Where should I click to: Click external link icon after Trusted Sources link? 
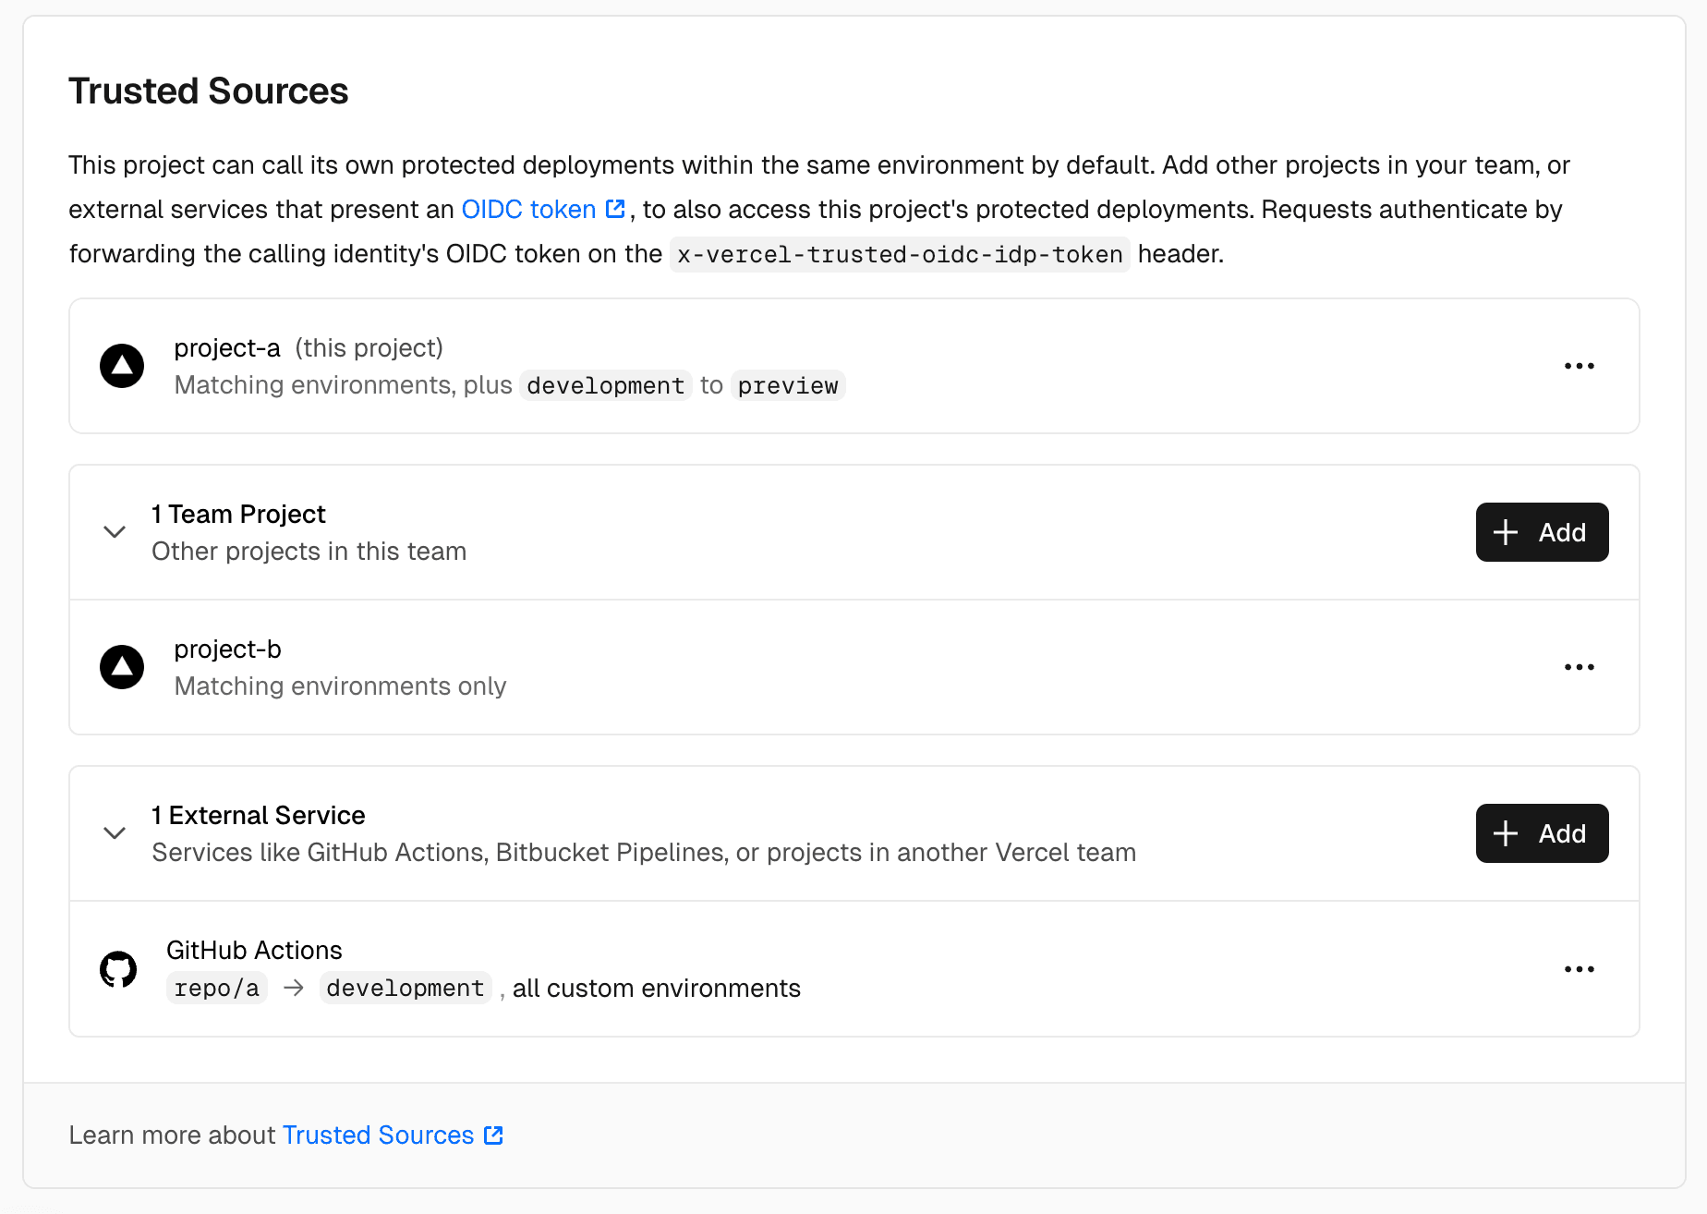tap(494, 1135)
